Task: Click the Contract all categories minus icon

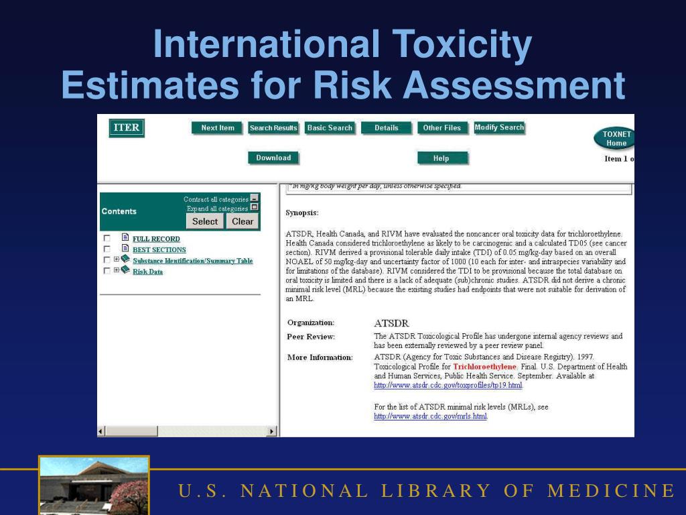Action: 254,198
